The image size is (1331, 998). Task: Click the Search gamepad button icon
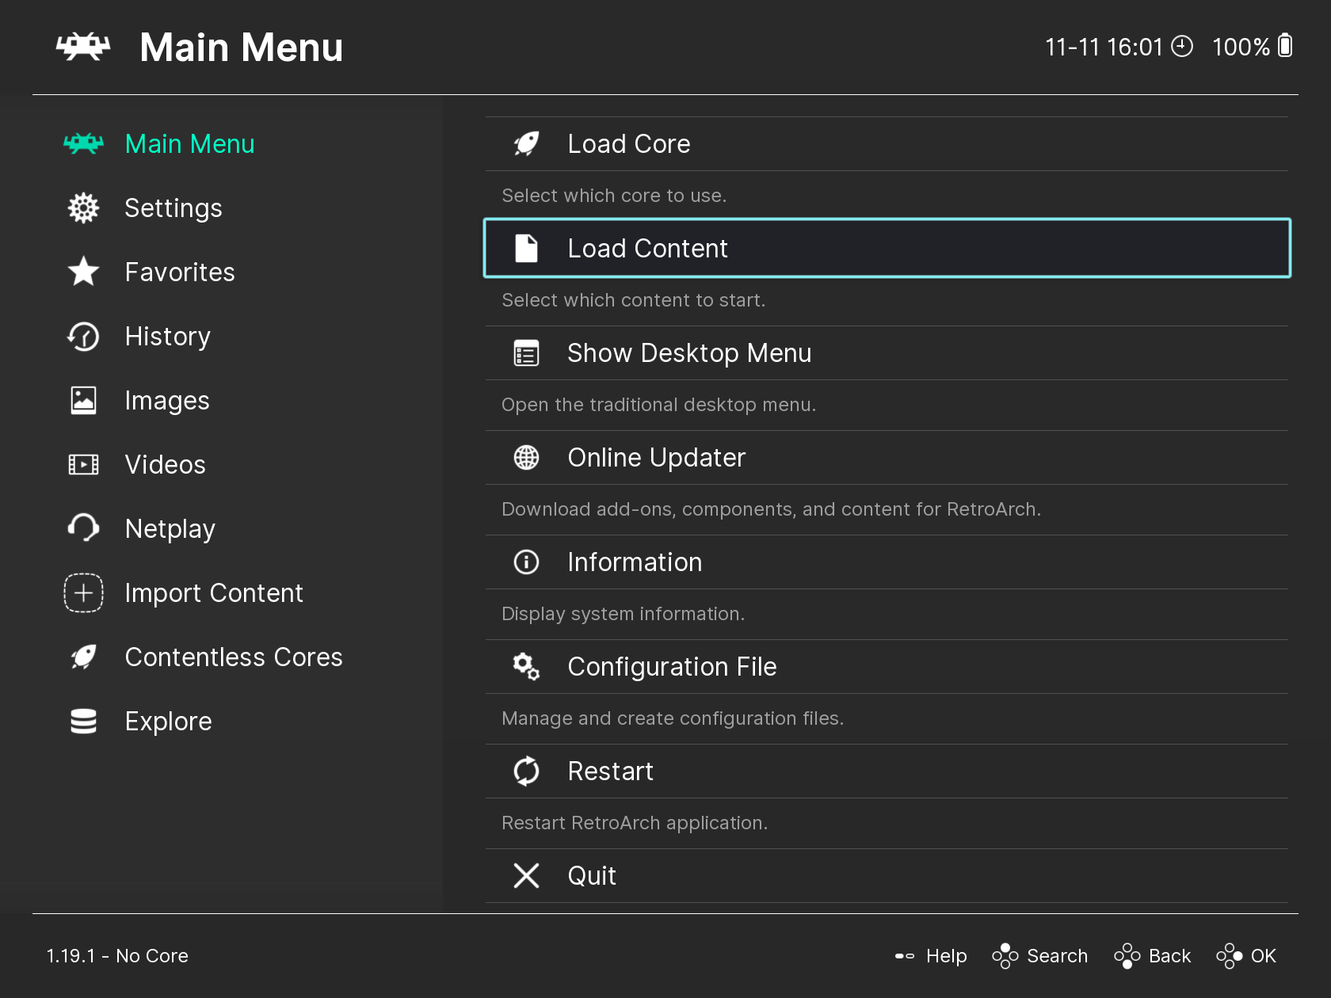1005,956
